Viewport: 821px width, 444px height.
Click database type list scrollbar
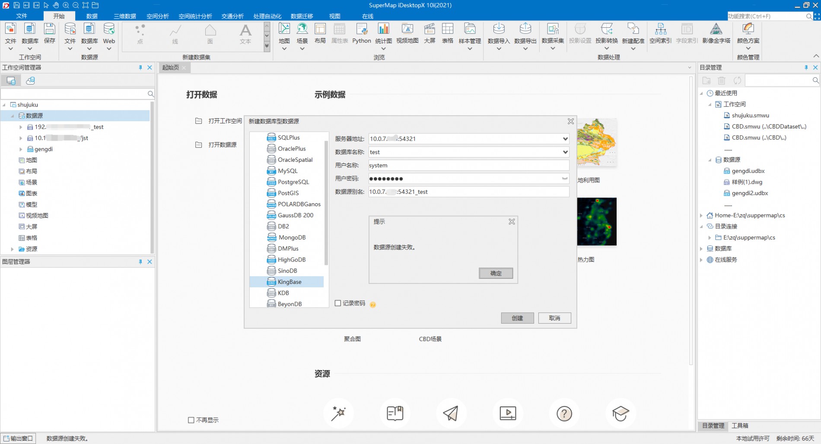pyautogui.click(x=326, y=203)
